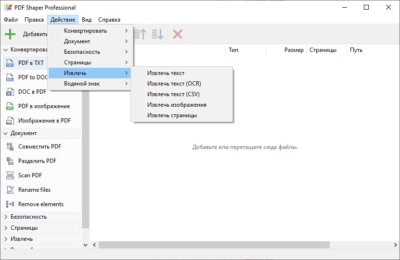This screenshot has width=400, height=260.
Task: Open the Страницы submenu in Действие menu
Action: point(90,62)
